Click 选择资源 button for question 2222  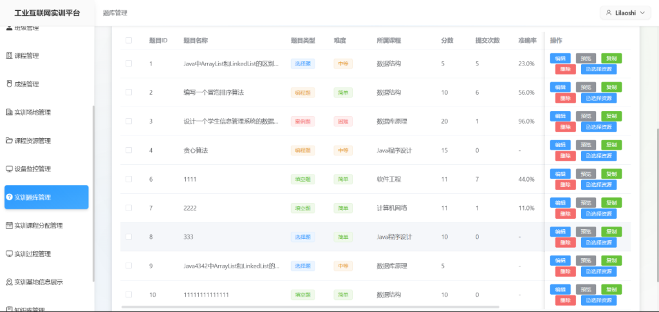tap(599, 214)
